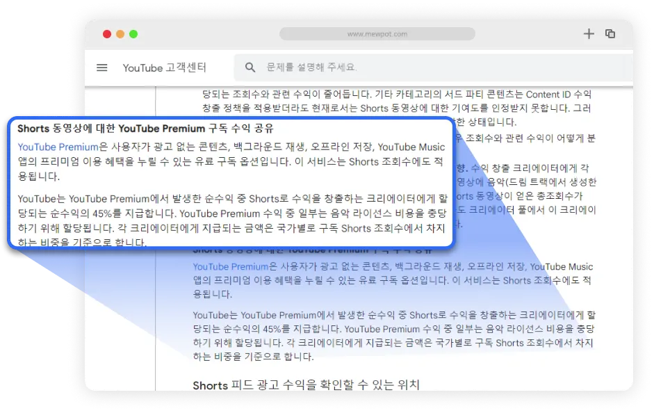This screenshot has height=413, width=654.
Task: Click the yellow minimize window button
Action: point(120,34)
